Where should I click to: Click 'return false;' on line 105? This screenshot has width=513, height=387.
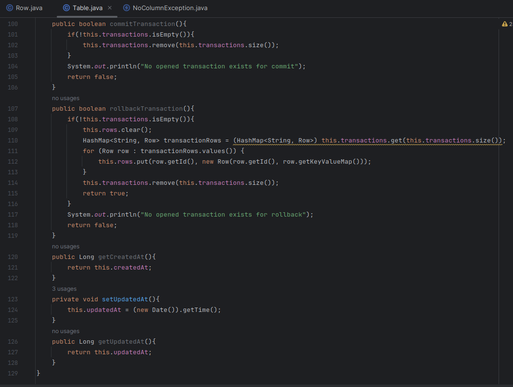click(x=92, y=77)
